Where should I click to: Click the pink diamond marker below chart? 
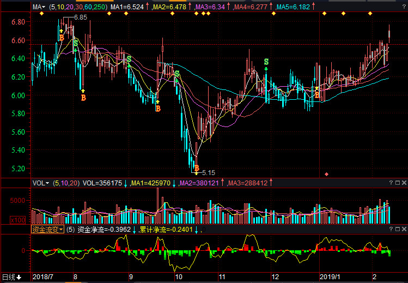326,174
